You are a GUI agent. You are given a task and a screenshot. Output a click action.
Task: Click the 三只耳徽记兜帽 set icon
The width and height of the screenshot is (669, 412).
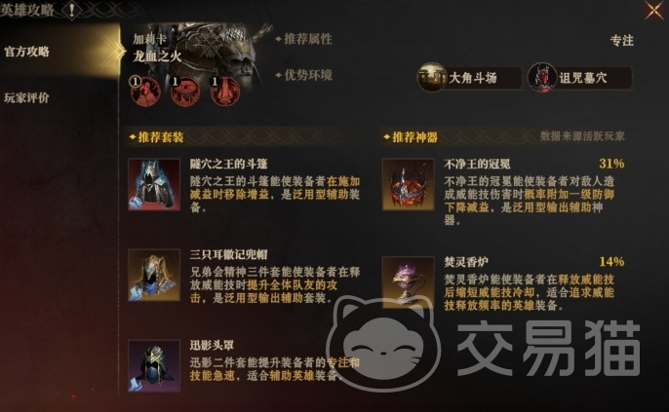pyautogui.click(x=154, y=276)
